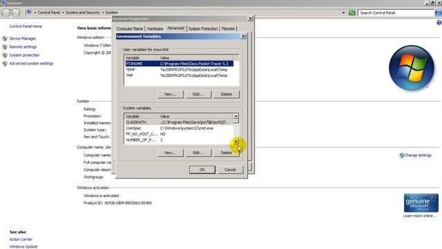Viewport: 442px width, 249px height.
Task: Open Windows Update under See also
Action: click(x=23, y=246)
